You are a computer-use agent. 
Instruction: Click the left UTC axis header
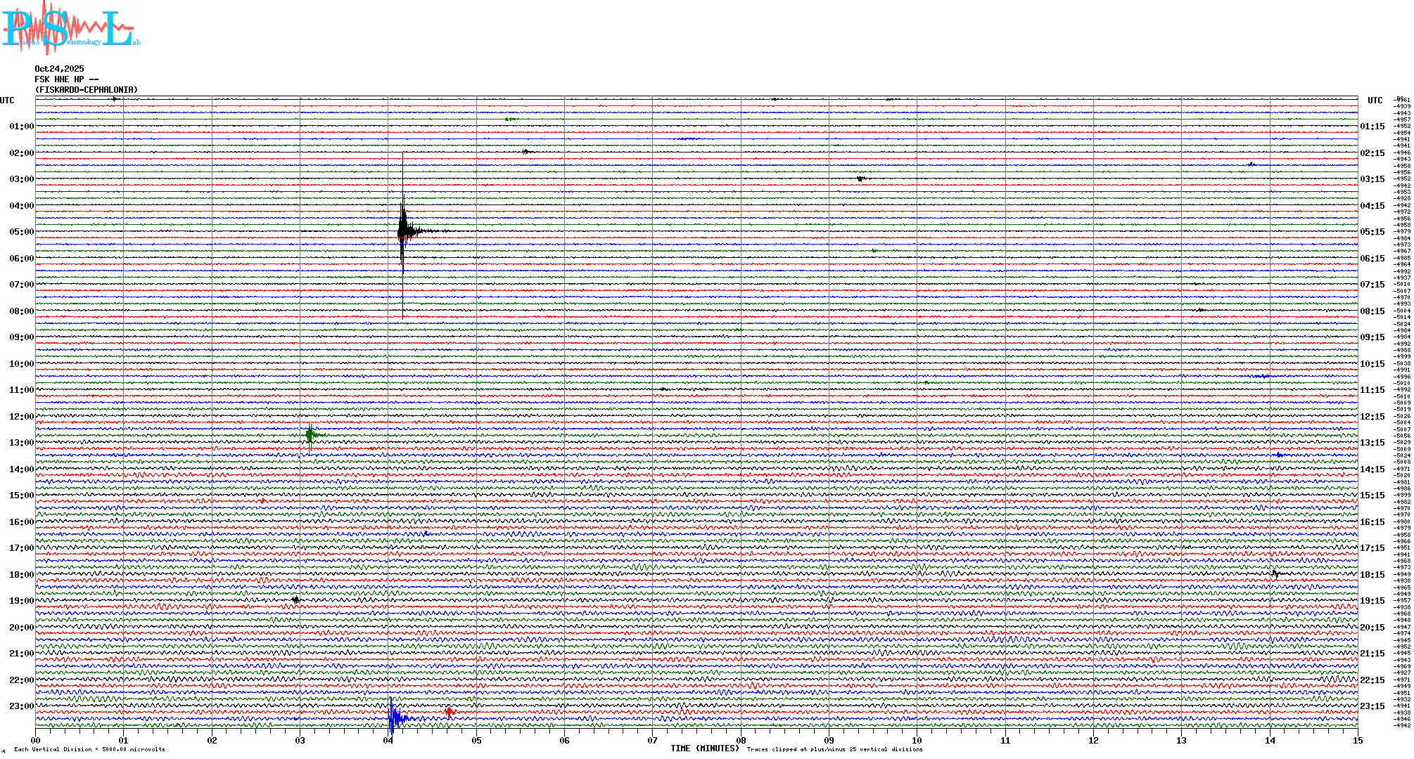tap(7, 100)
